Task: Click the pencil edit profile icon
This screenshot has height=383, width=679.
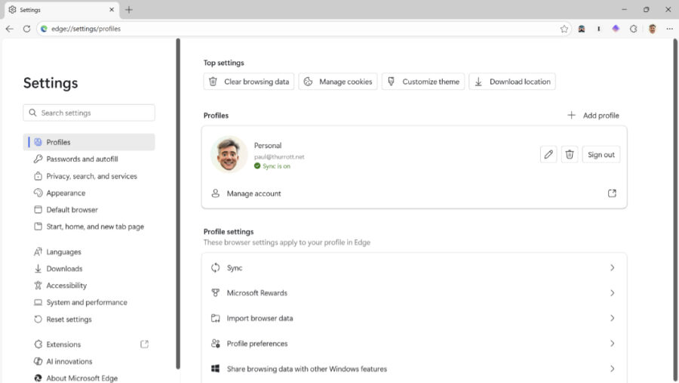Action: click(x=548, y=154)
